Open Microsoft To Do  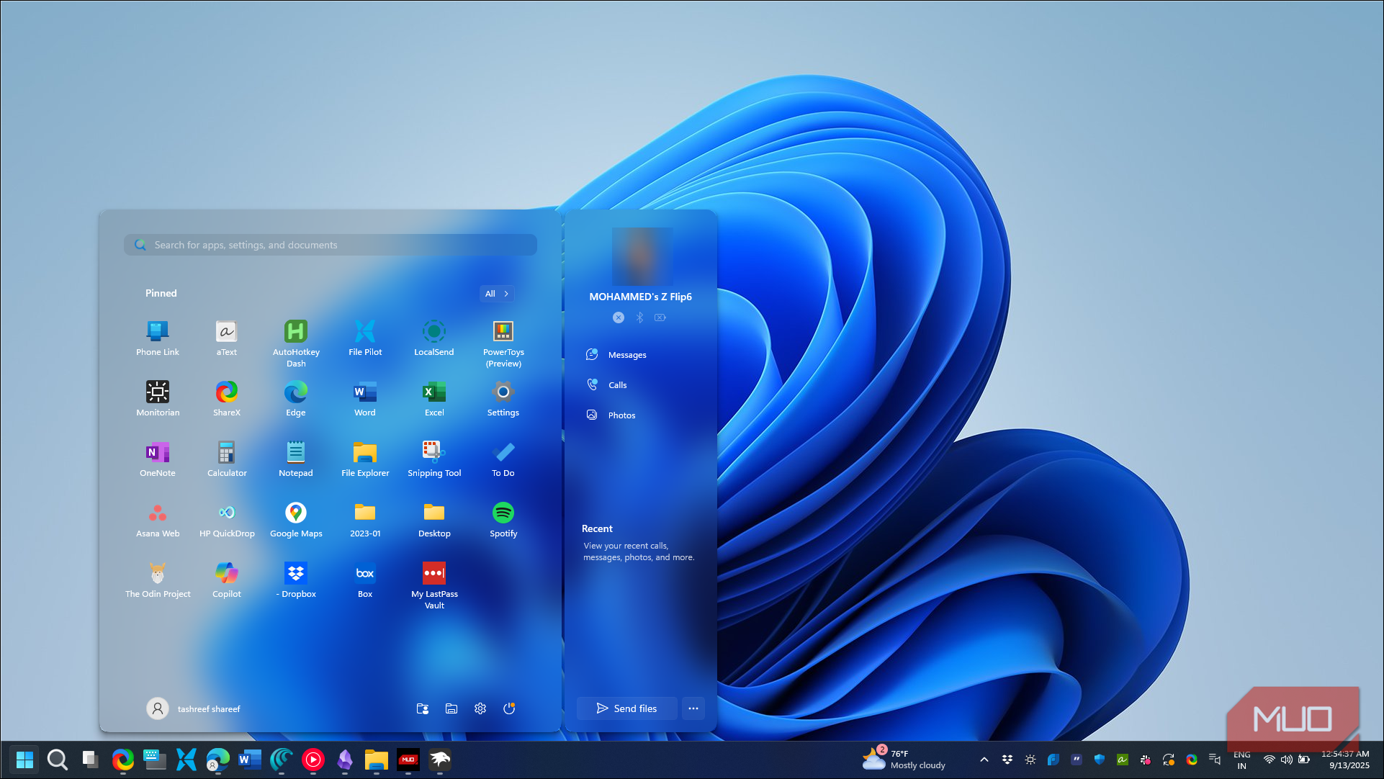[503, 459]
